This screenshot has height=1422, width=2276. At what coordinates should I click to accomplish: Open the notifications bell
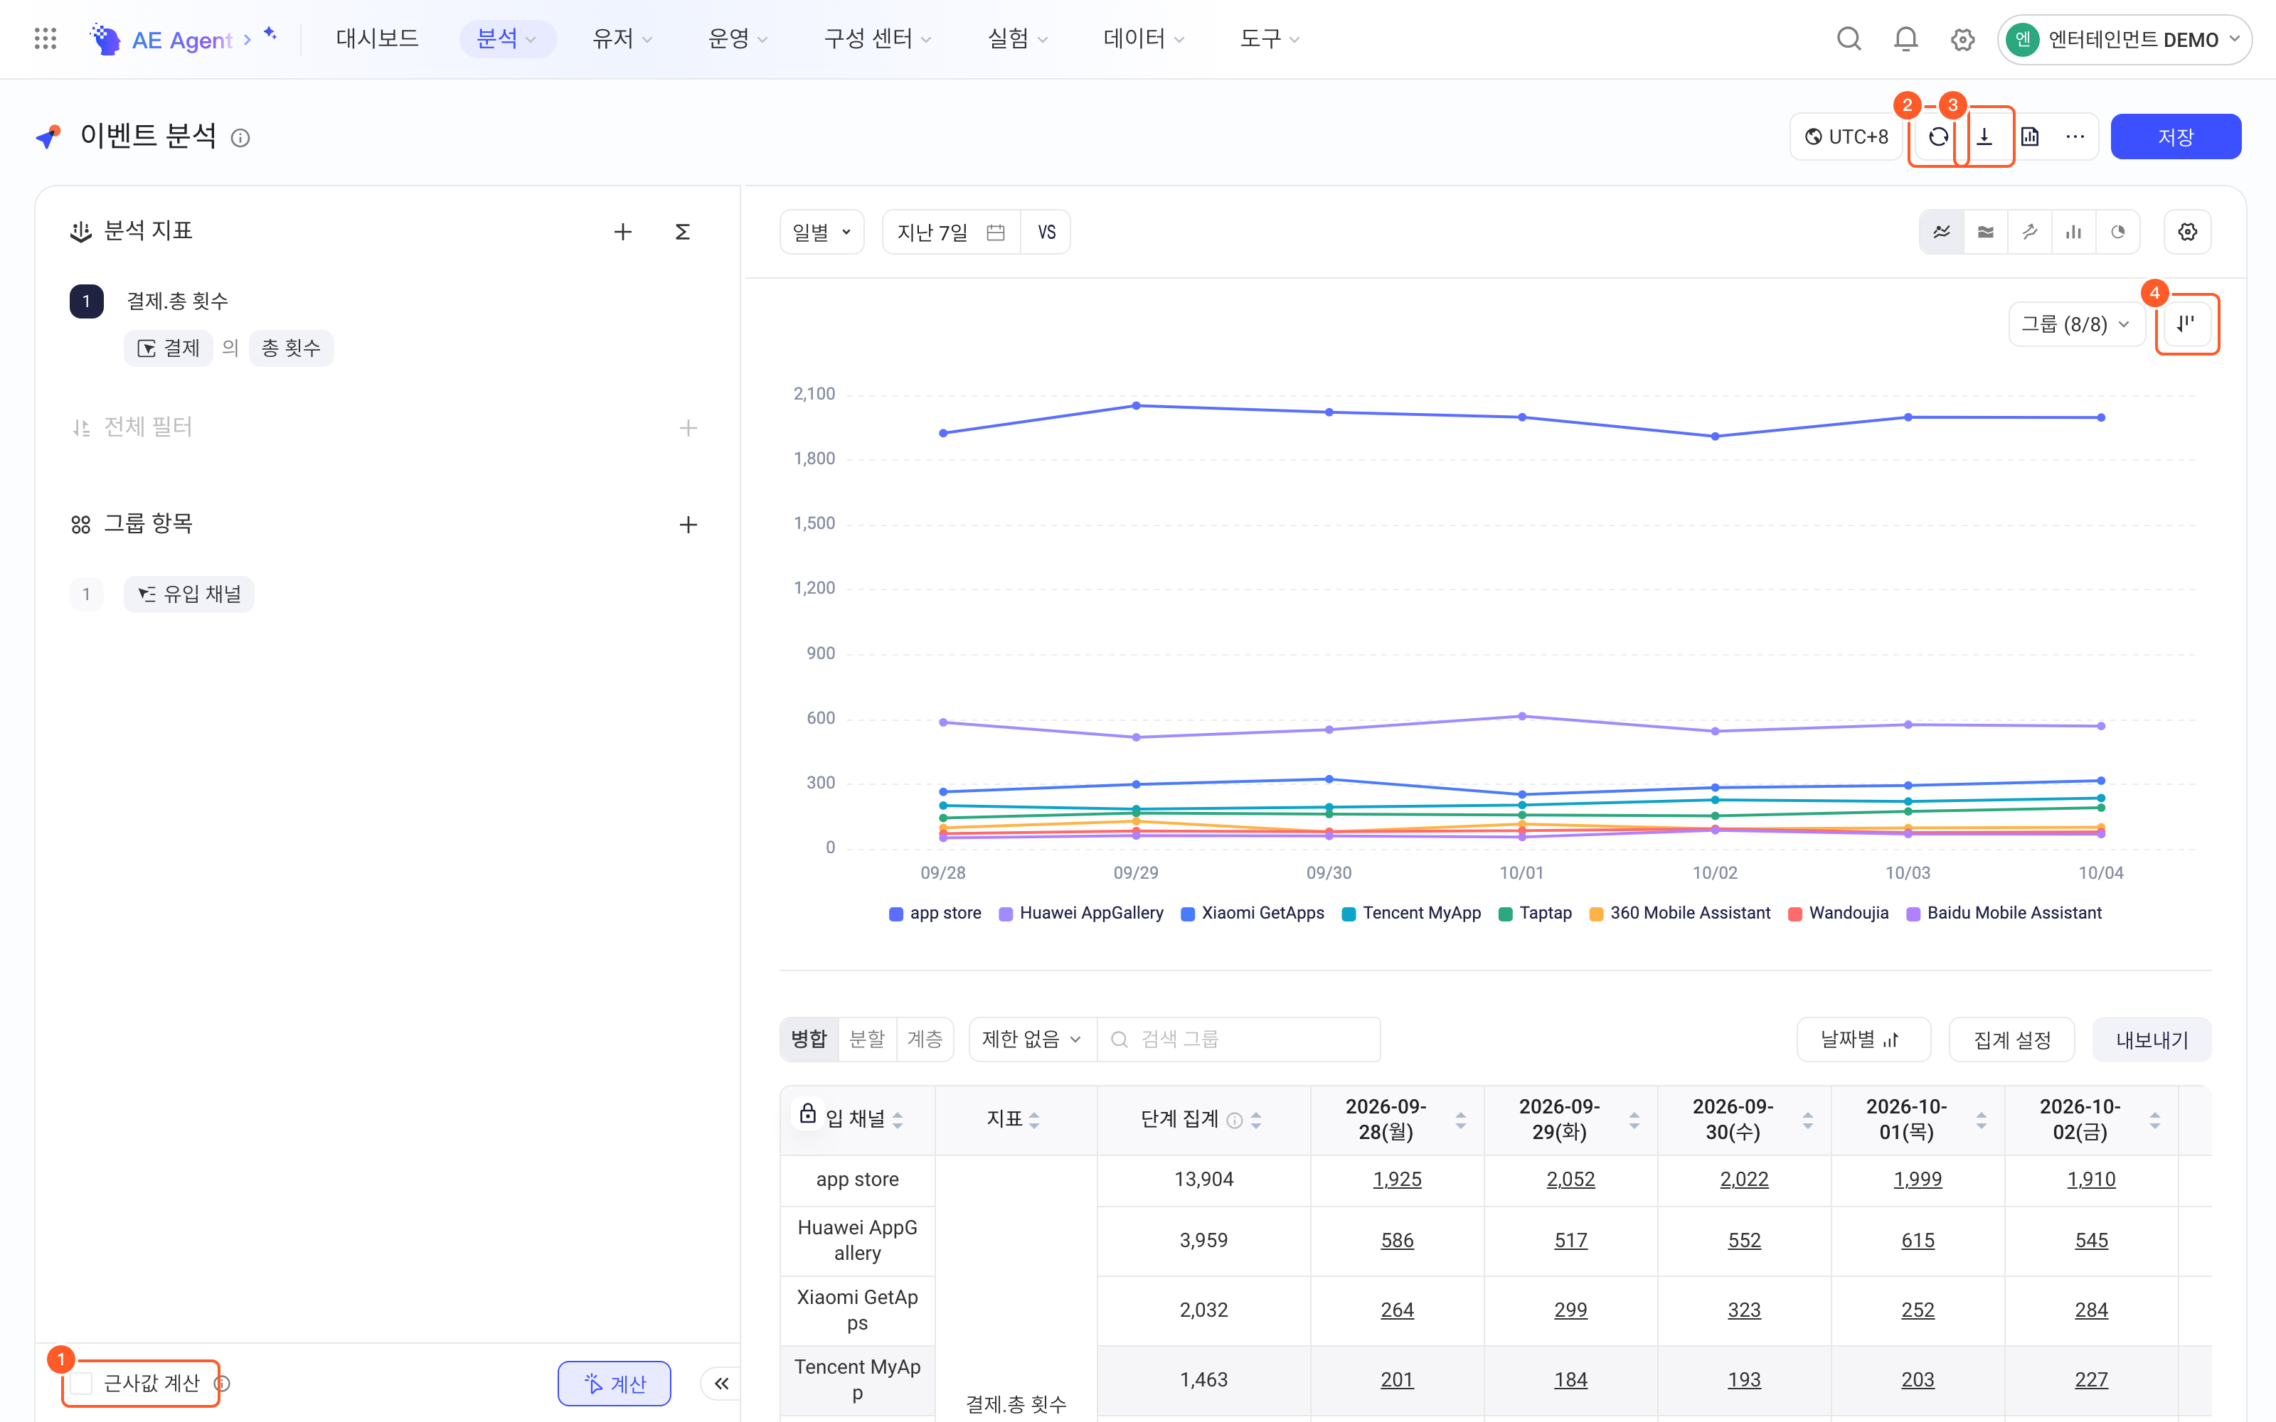[x=1905, y=38]
